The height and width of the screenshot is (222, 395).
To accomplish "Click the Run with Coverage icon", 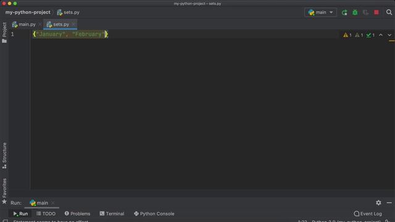I will pyautogui.click(x=365, y=12).
